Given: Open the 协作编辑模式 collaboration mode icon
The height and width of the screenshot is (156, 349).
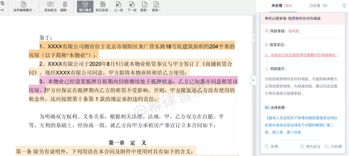Looking at the screenshot, I should pos(23,4).
